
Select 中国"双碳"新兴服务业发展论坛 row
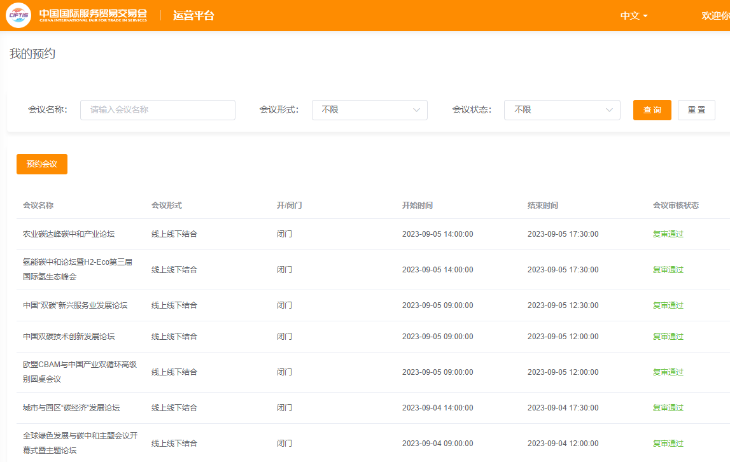[75, 305]
